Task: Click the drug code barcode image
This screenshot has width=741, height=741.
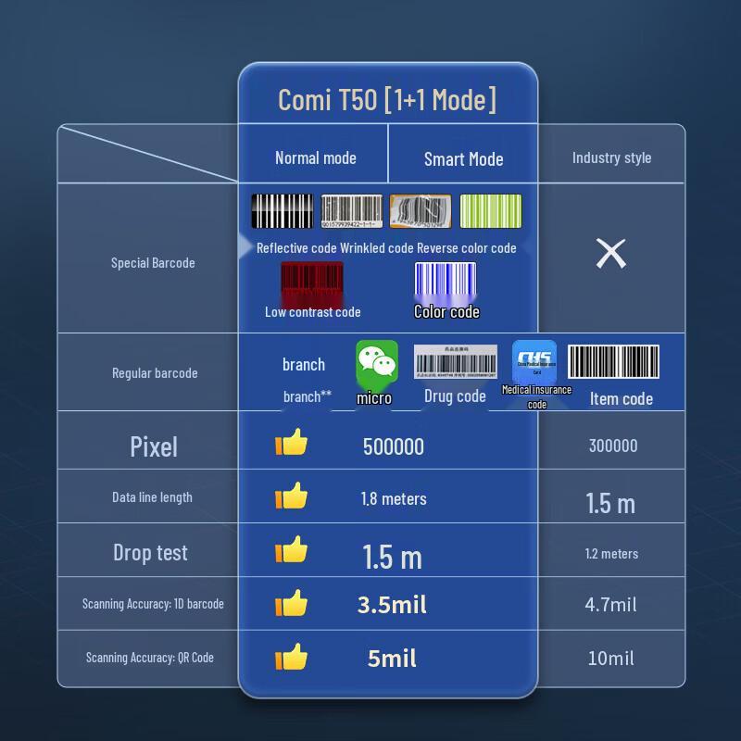Action: coord(456,361)
